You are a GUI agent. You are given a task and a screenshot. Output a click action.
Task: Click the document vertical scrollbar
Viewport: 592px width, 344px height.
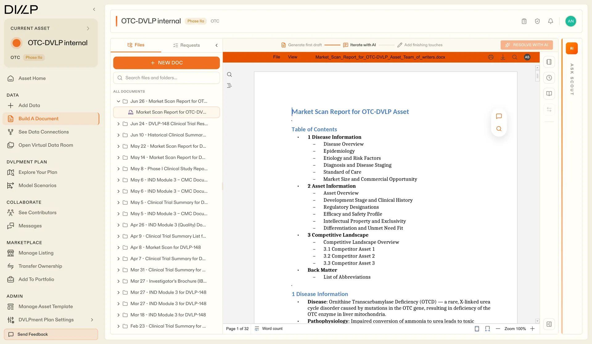click(x=537, y=76)
